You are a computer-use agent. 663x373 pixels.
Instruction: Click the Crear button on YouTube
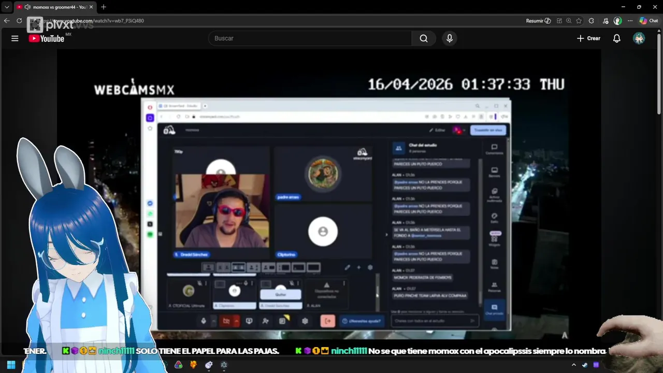588,38
